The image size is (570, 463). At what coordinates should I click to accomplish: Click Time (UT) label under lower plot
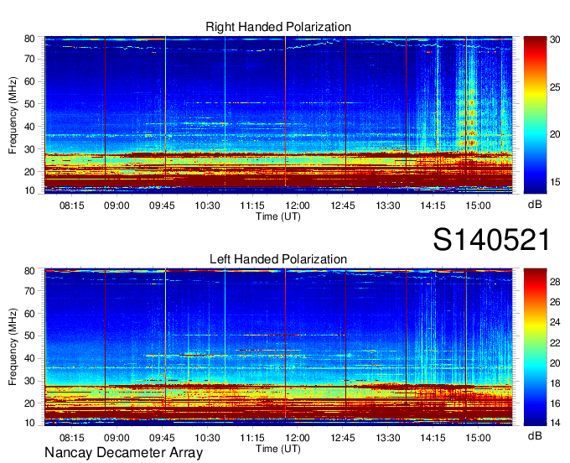point(278,449)
